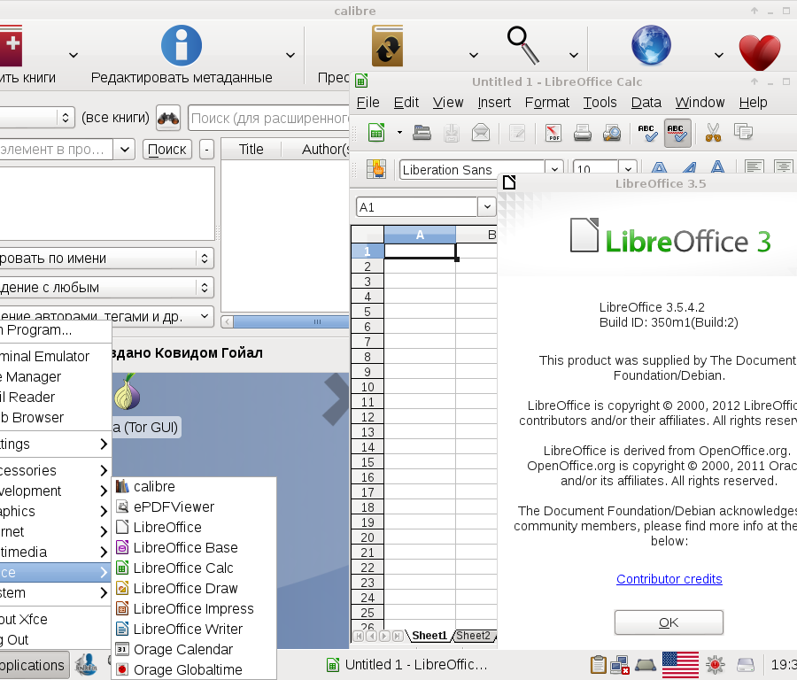797x680 pixels.
Task: Select ePDFViewer from the Office submenu
Action: (194, 507)
